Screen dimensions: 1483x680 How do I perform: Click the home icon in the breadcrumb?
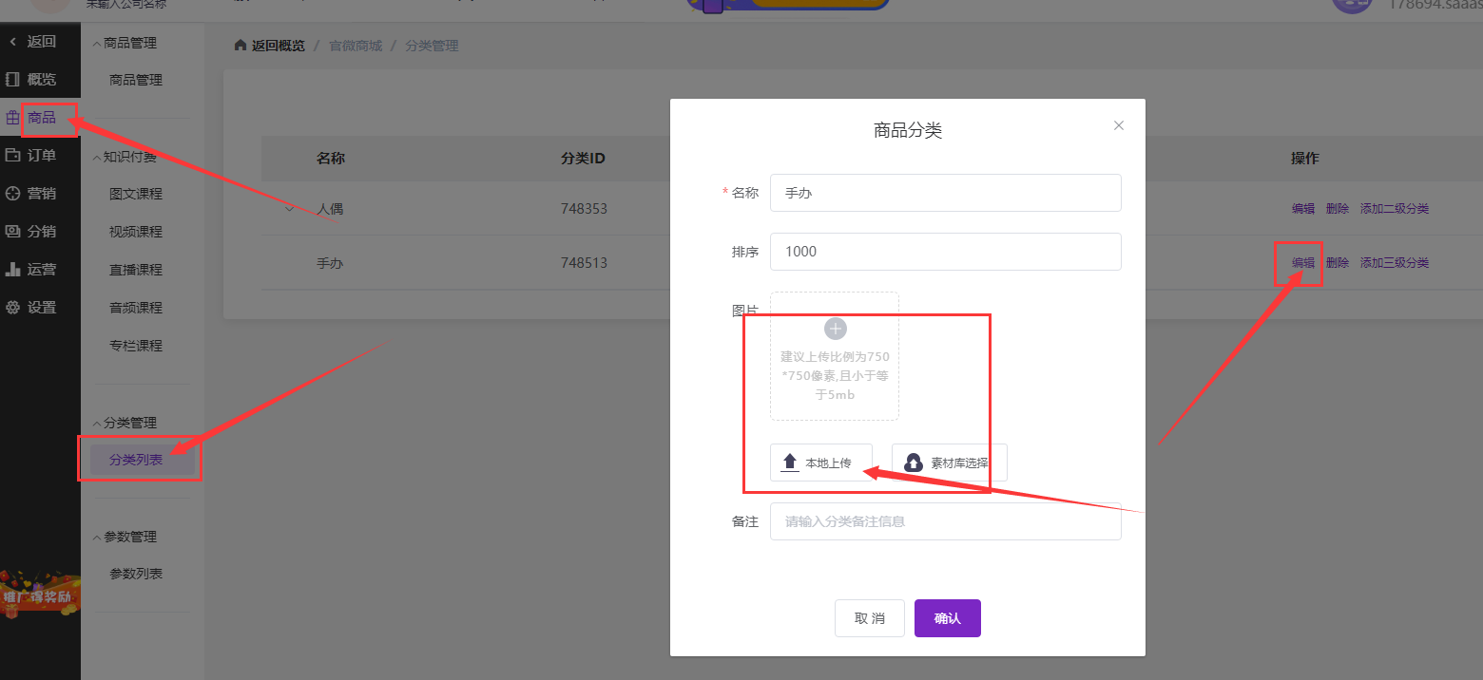point(241,46)
